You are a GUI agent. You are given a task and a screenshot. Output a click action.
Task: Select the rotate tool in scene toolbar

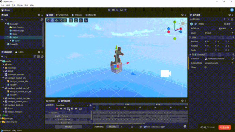pyautogui.click(x=57, y=20)
